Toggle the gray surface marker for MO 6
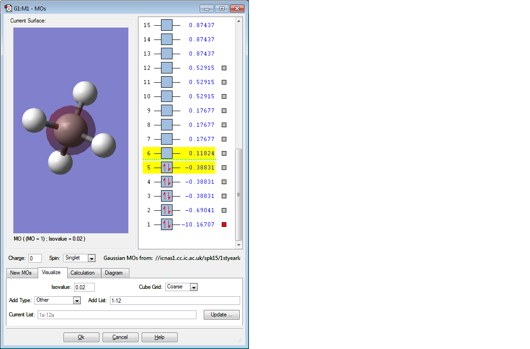 coord(224,153)
